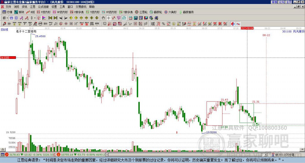
Task: Click the 主页 homepage button
Action: pos(289,2)
